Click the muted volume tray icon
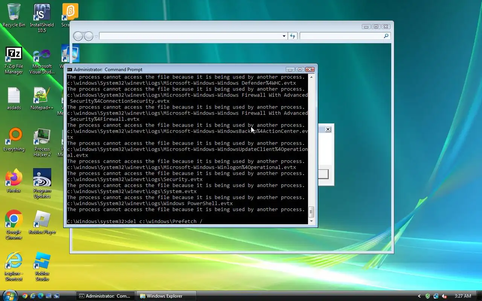The height and width of the screenshot is (301, 482). tap(444, 296)
